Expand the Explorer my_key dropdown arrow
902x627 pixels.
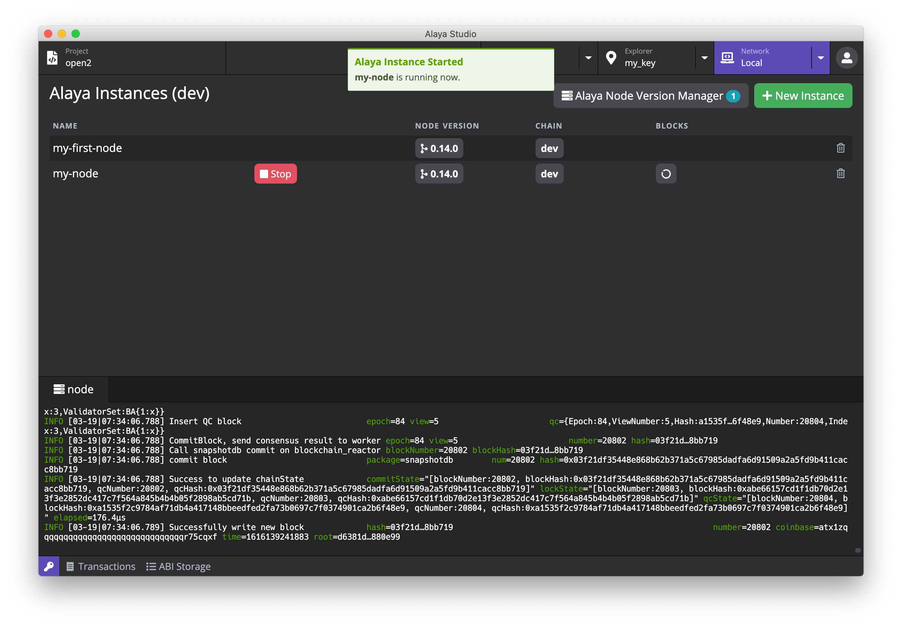(704, 58)
